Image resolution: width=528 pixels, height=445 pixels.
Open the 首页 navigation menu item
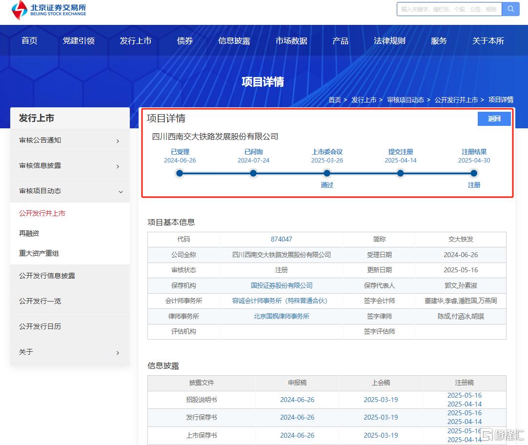(29, 40)
